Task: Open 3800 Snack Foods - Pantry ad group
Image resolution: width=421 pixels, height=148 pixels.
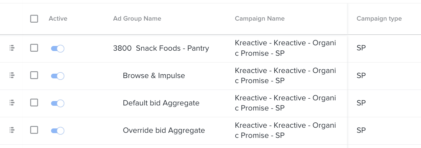Action: [x=161, y=48]
